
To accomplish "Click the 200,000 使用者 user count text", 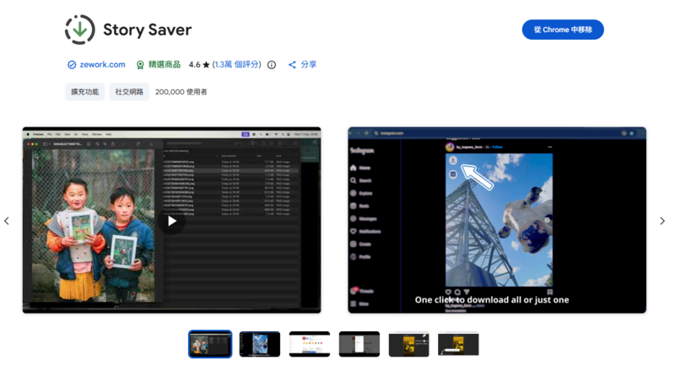I will (181, 92).
